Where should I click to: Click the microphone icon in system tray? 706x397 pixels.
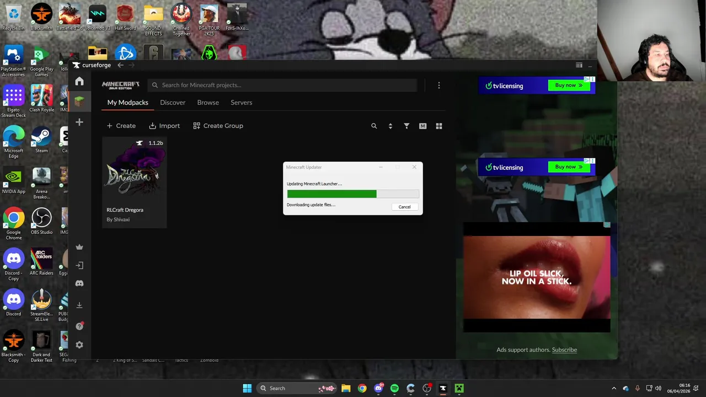638,389
